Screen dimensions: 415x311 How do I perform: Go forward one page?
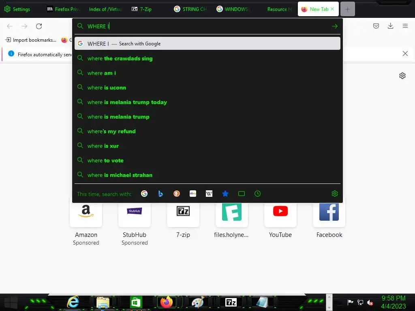tap(24, 26)
